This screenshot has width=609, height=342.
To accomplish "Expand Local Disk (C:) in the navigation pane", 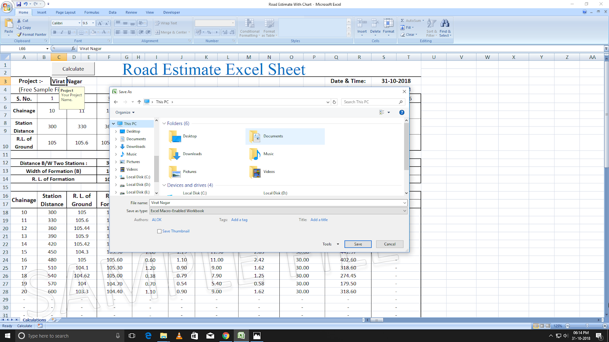I will (x=117, y=177).
